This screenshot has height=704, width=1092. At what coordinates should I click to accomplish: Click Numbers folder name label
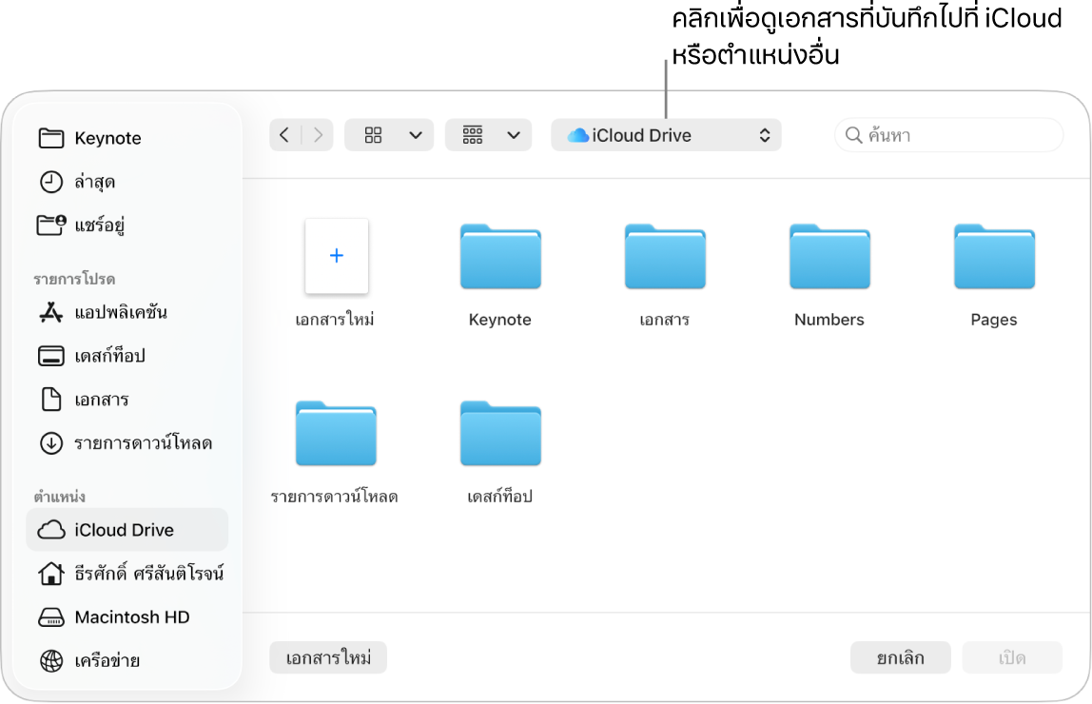click(x=829, y=320)
